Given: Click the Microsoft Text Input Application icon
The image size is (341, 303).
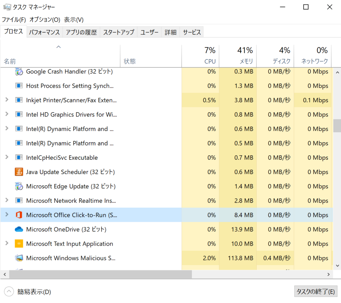Looking at the screenshot, I should 19,244.
